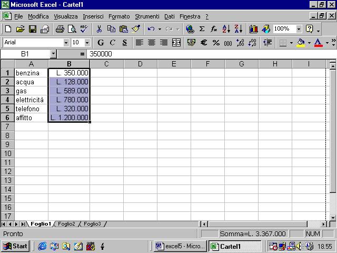This screenshot has width=337, height=253.
Task: Apply AutoSum sigma button
Action: [202, 29]
